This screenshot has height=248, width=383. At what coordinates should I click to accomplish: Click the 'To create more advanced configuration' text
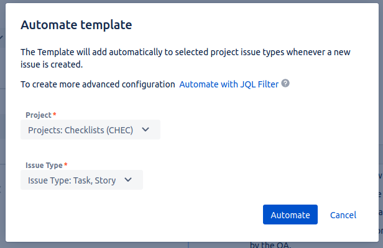click(98, 84)
